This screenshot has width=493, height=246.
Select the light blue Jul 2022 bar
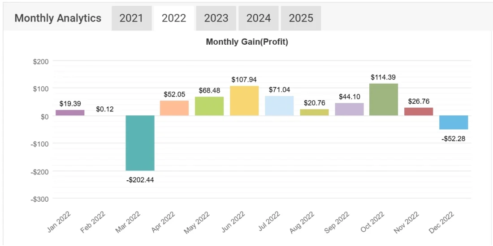(x=279, y=106)
